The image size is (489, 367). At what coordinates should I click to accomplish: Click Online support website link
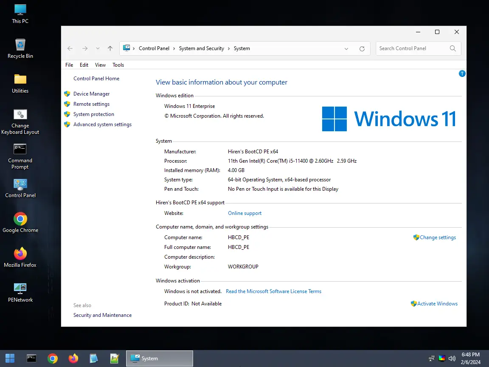point(245,213)
